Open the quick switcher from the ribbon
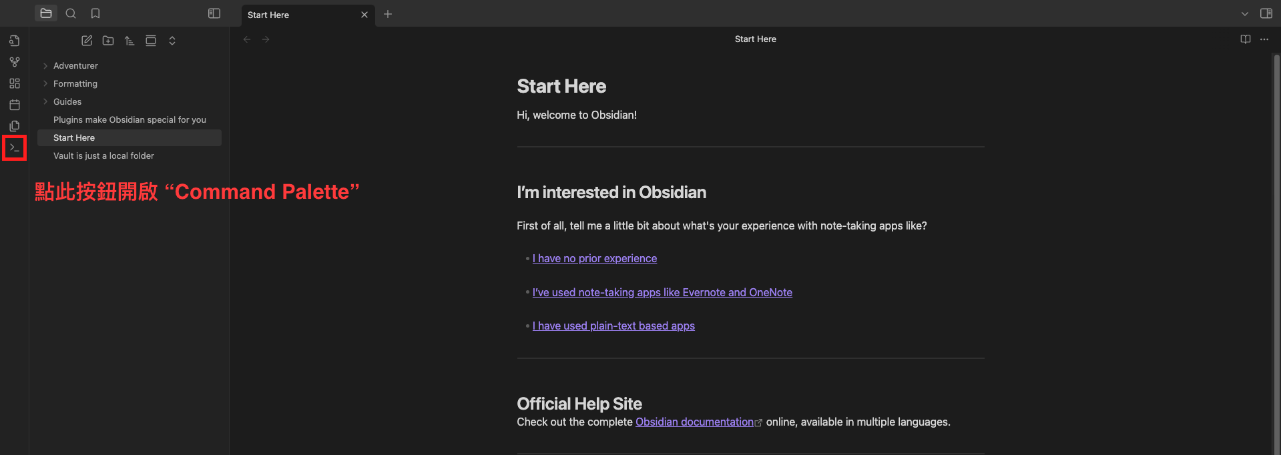 [x=15, y=41]
